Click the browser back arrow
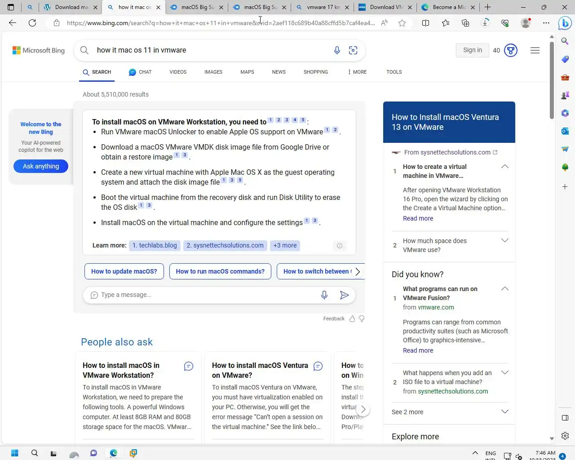Viewport: 575px width, 460px height. click(x=13, y=23)
